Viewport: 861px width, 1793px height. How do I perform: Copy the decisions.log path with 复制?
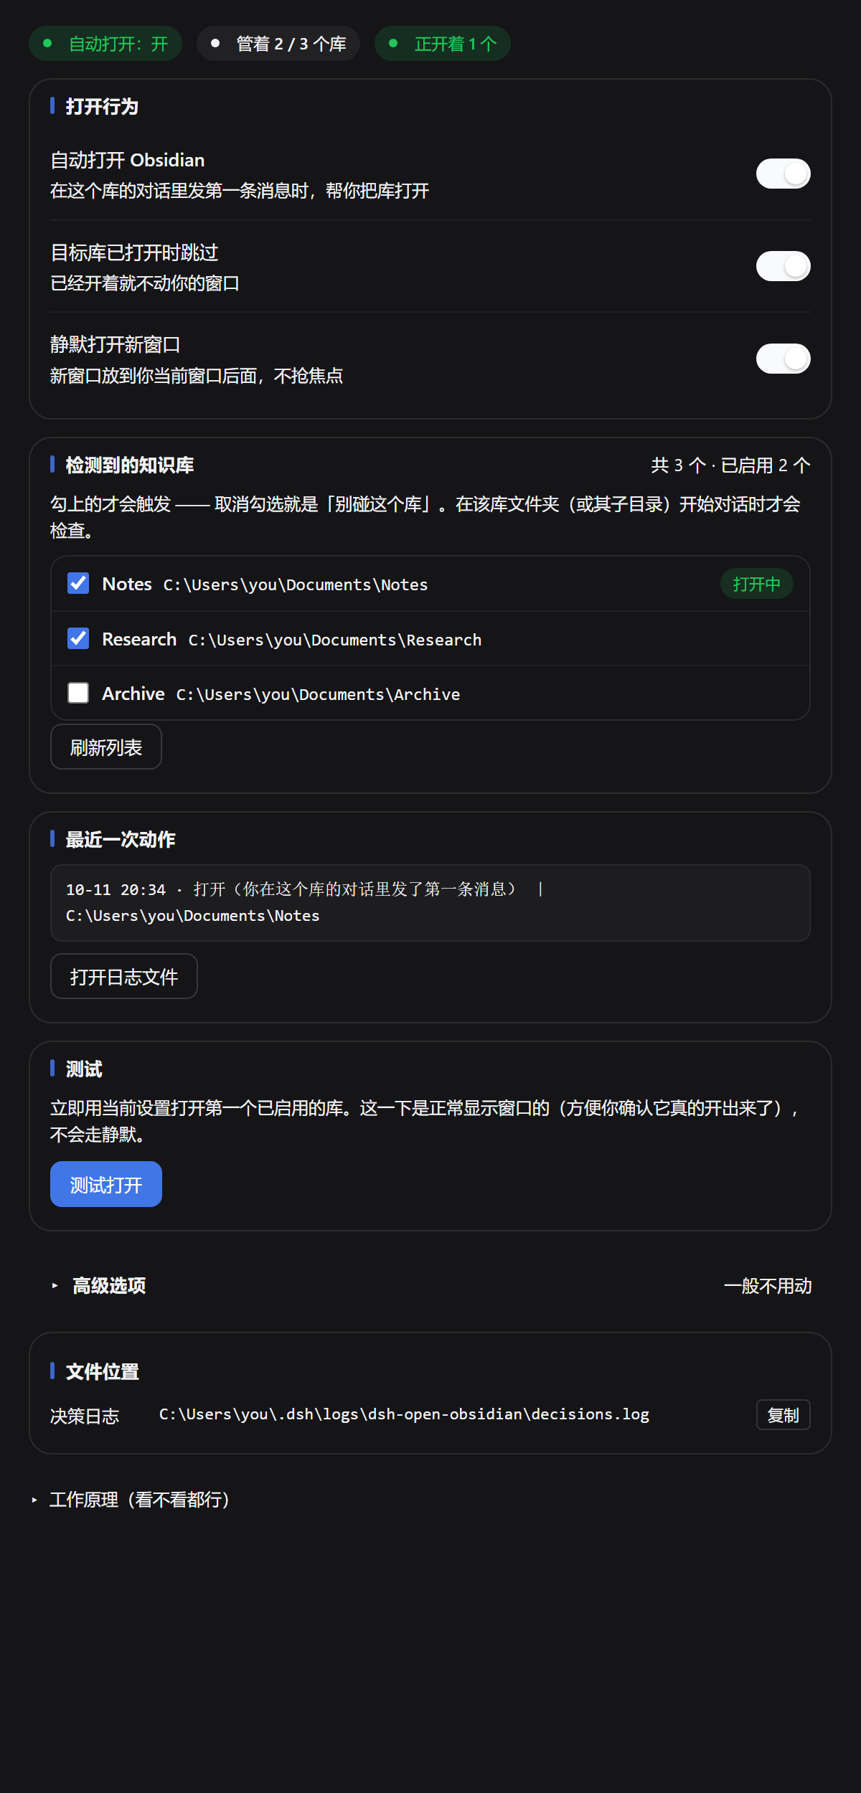pyautogui.click(x=783, y=1415)
